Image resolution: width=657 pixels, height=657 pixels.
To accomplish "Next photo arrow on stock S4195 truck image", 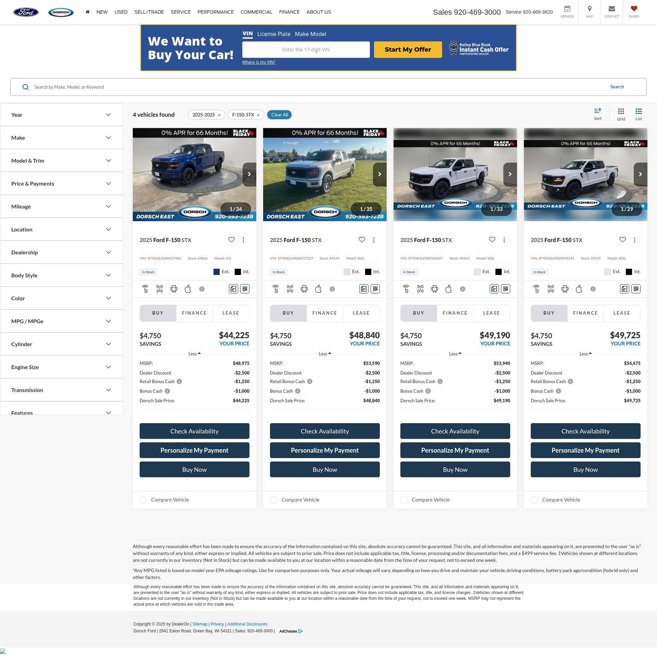I will pos(380,174).
